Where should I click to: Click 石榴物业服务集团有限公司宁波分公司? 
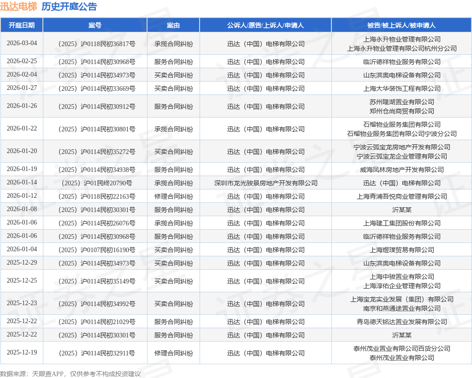click(401, 134)
